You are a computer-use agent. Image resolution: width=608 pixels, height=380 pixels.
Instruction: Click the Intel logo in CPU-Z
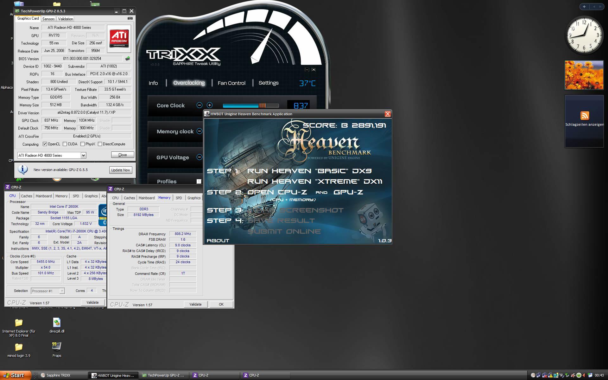(x=103, y=214)
